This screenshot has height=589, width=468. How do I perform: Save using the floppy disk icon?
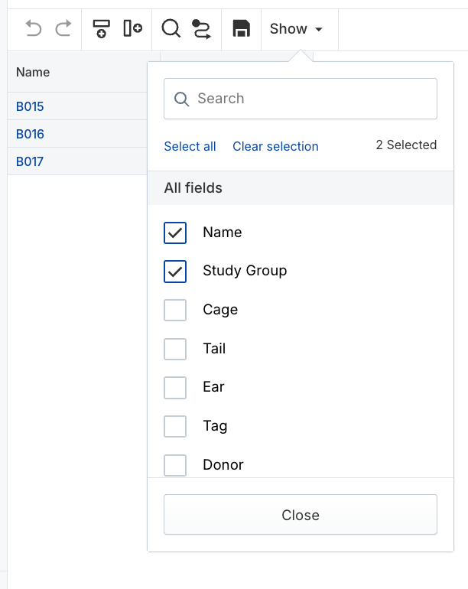[242, 29]
